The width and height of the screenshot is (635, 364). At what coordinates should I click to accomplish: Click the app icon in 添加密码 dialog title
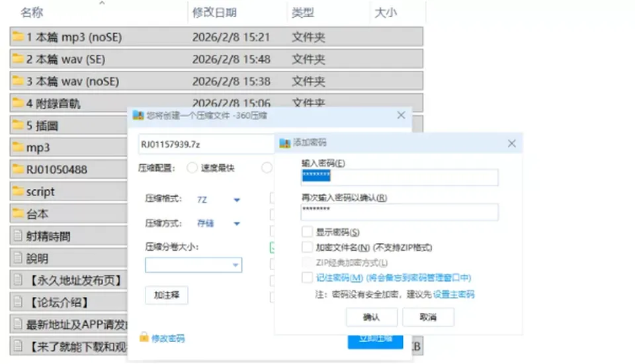tap(284, 143)
